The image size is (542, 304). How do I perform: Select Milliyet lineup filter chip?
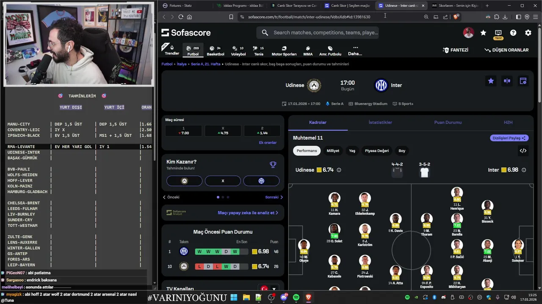pyautogui.click(x=333, y=151)
